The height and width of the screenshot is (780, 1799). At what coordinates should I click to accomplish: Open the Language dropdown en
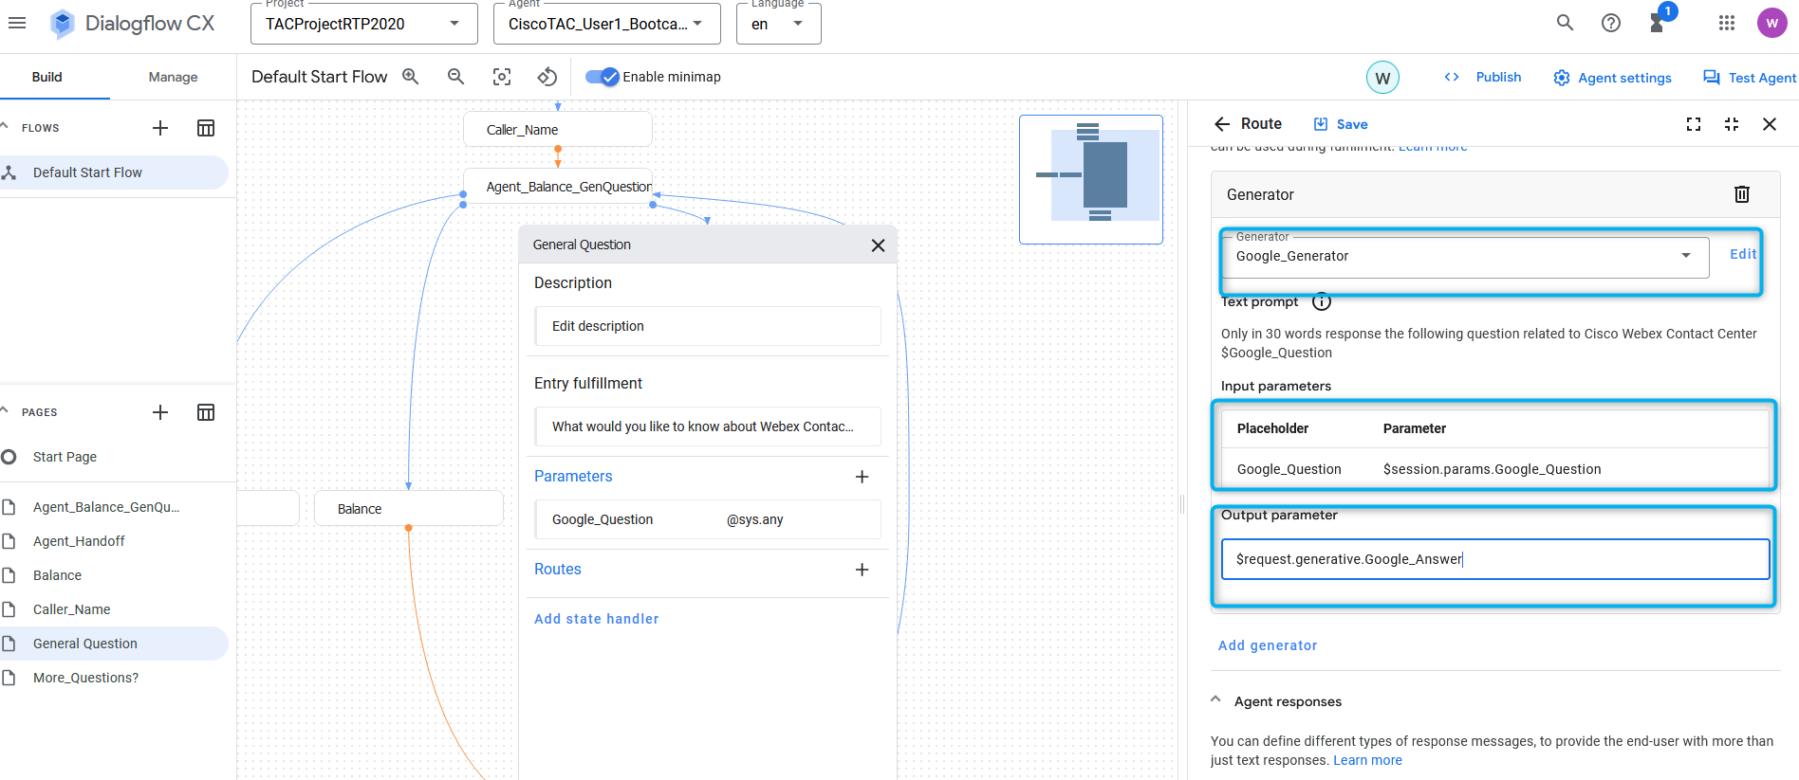click(x=779, y=24)
